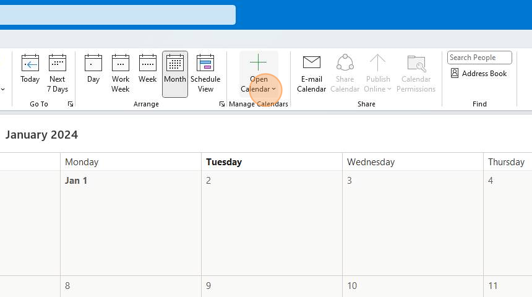Select January 10 date cell
The image size is (532, 297).
[x=413, y=286]
